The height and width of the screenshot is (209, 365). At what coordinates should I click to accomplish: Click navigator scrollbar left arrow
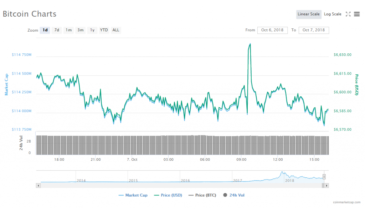coord(38,186)
